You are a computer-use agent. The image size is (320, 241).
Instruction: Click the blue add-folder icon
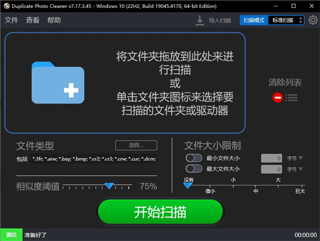point(58,83)
